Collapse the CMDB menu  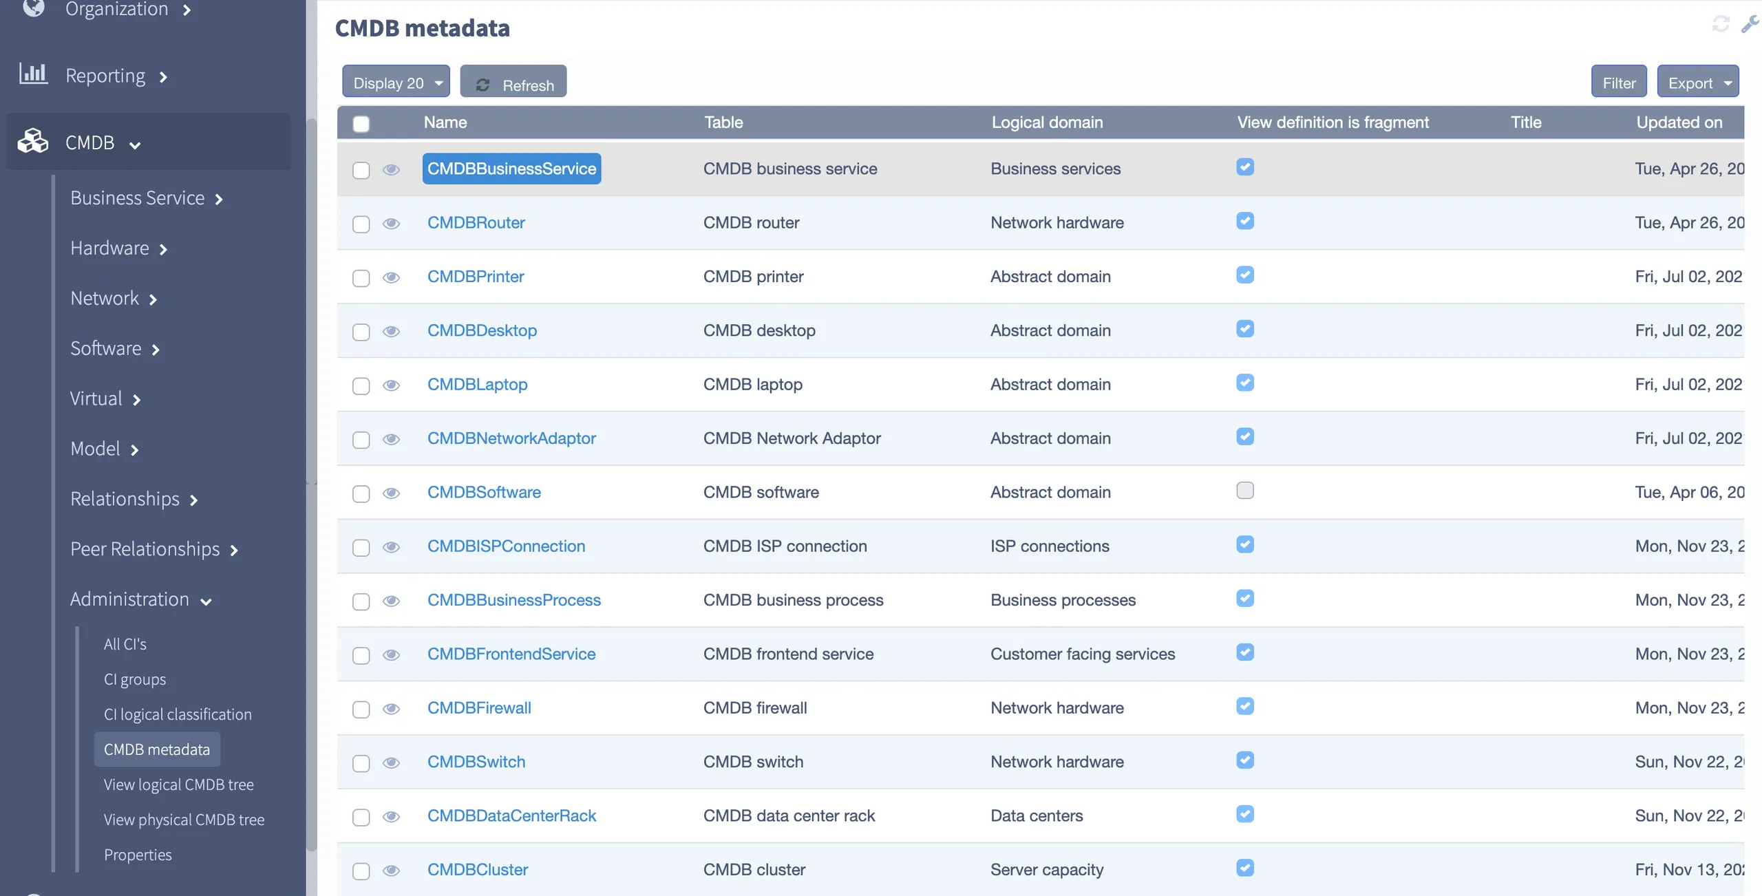coord(148,142)
